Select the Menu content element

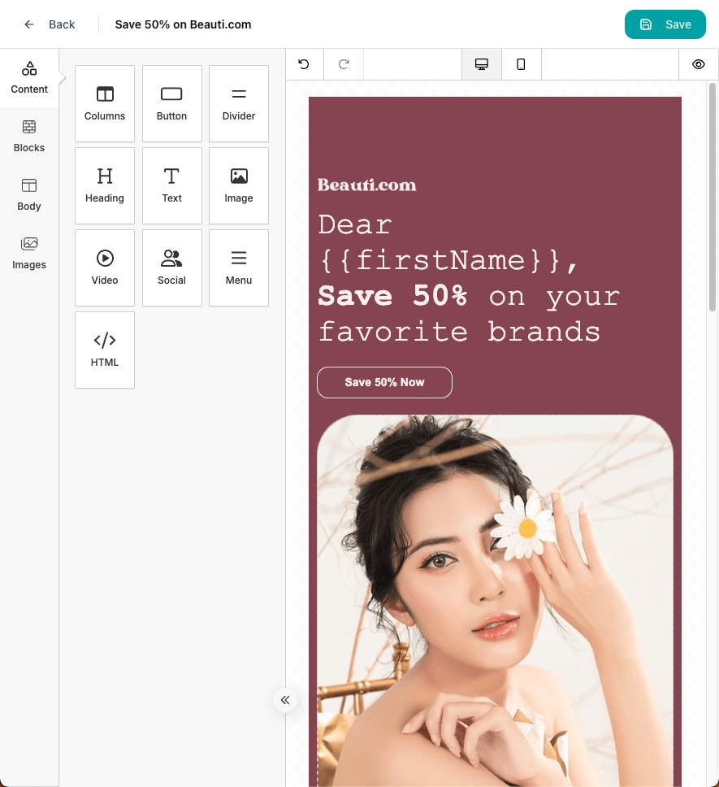coord(239,267)
